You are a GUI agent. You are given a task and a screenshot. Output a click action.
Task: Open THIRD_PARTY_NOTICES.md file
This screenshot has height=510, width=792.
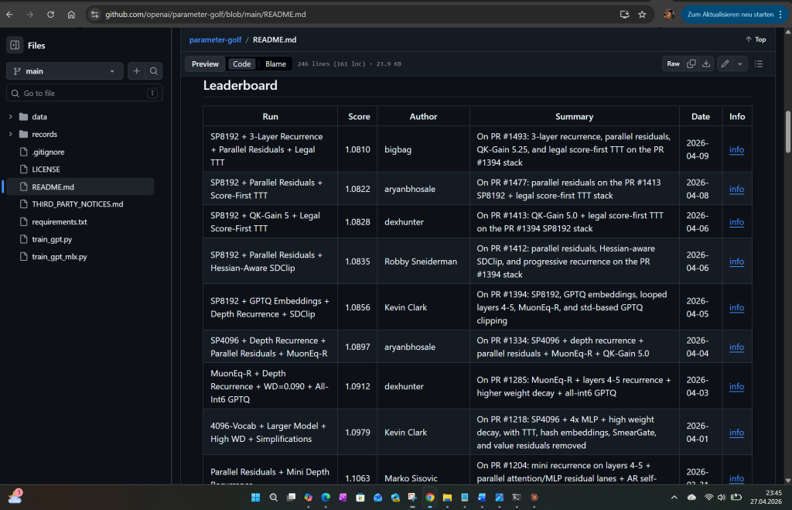[x=77, y=204]
